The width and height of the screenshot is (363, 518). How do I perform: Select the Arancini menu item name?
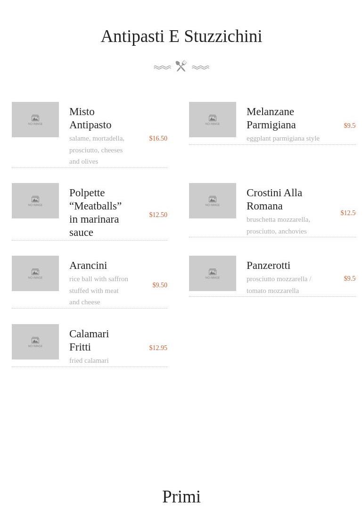88,266
